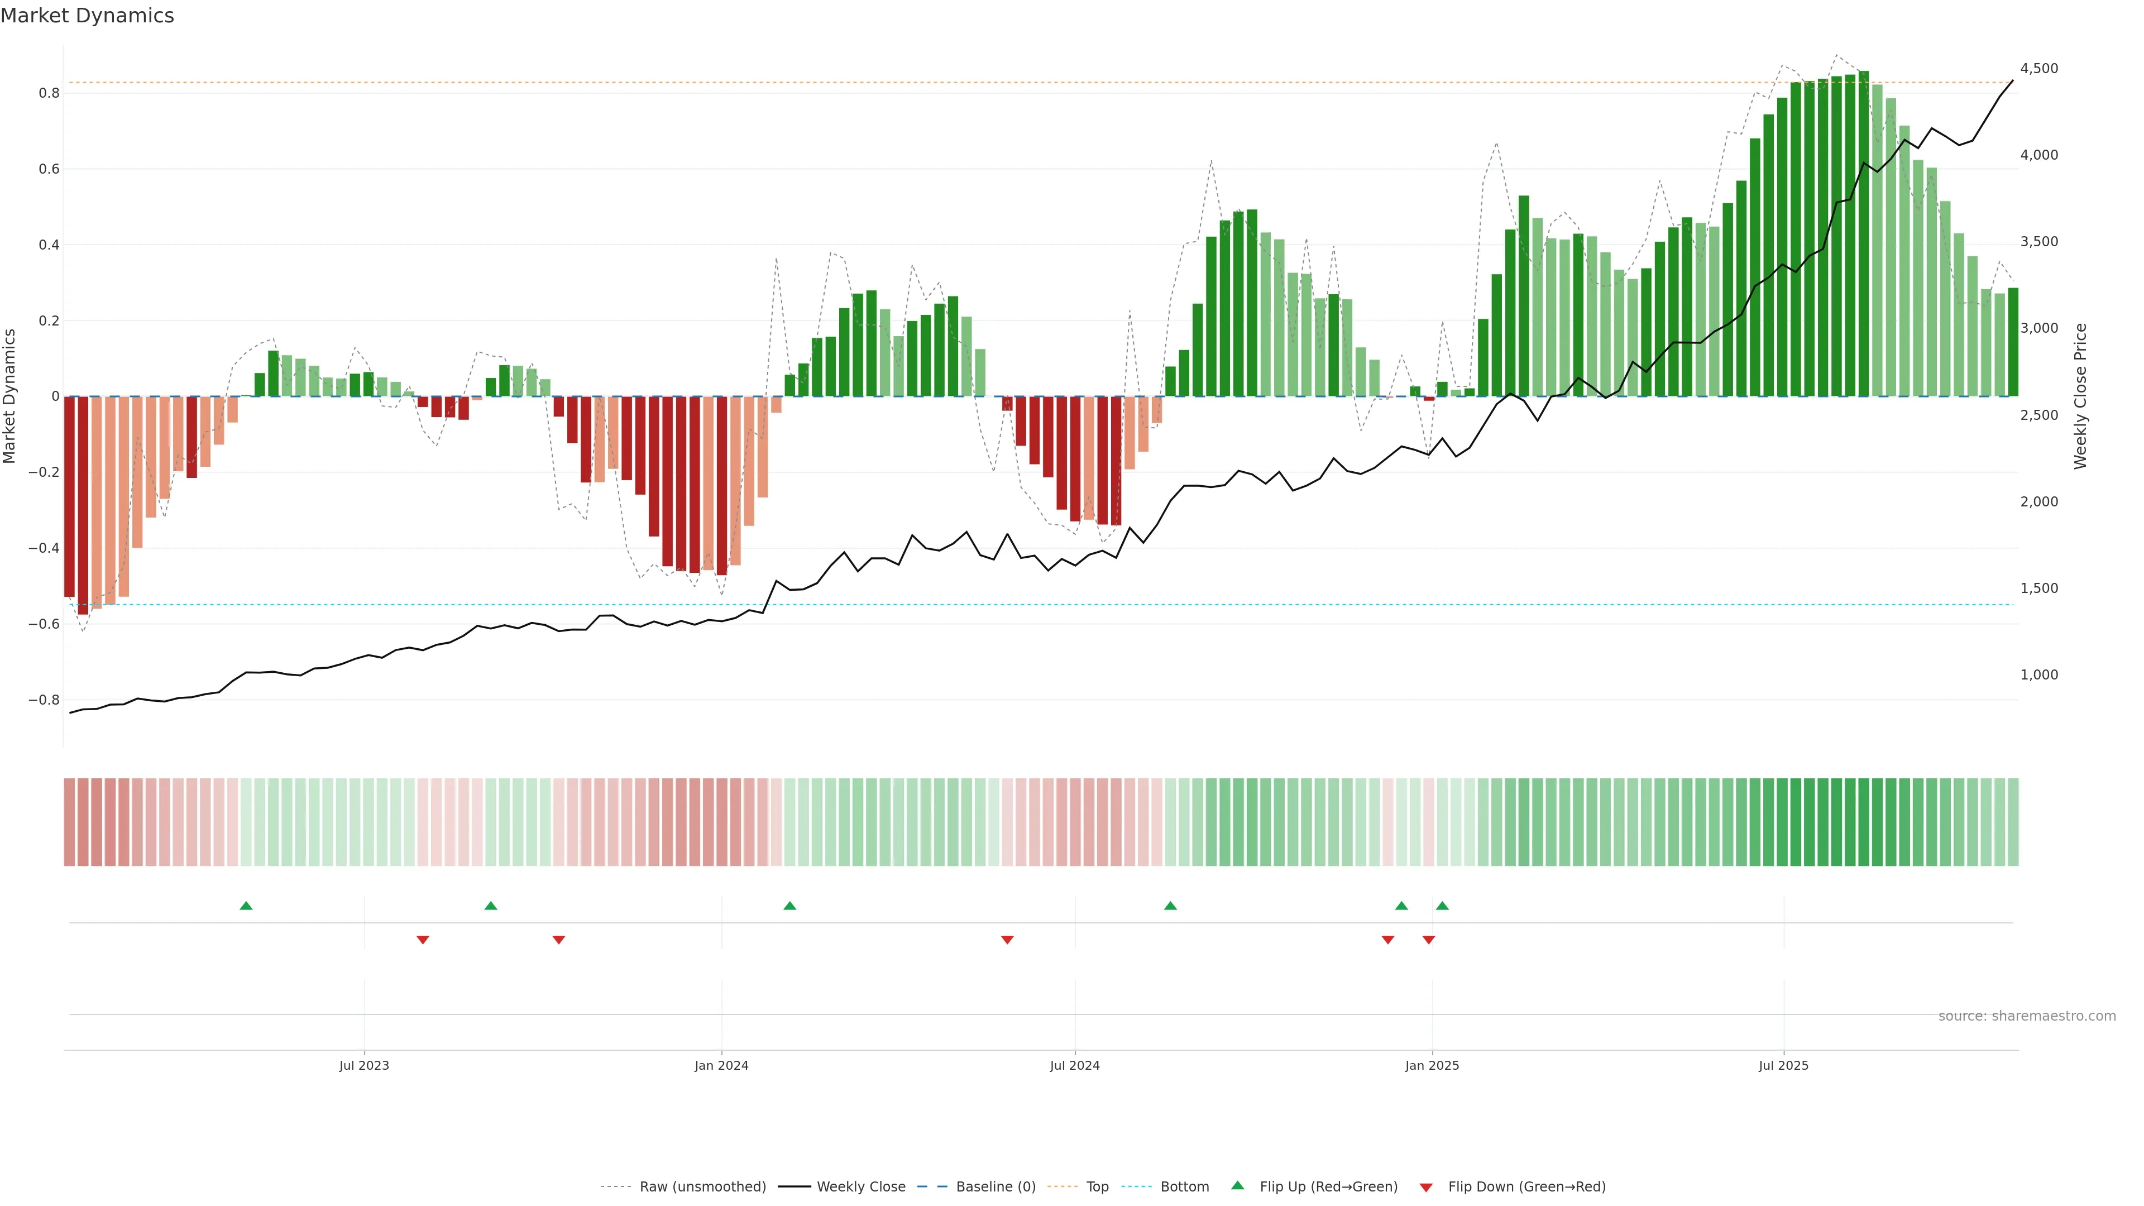This screenshot has width=2144, height=1206.
Task: Click the Flip Up triangle legend icon
Action: click(x=1237, y=1185)
